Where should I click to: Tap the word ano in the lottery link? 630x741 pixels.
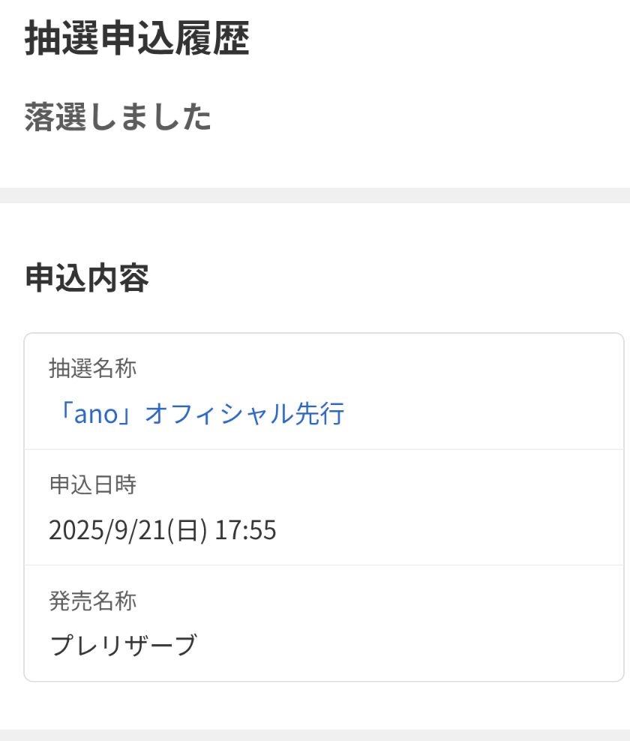(x=97, y=414)
